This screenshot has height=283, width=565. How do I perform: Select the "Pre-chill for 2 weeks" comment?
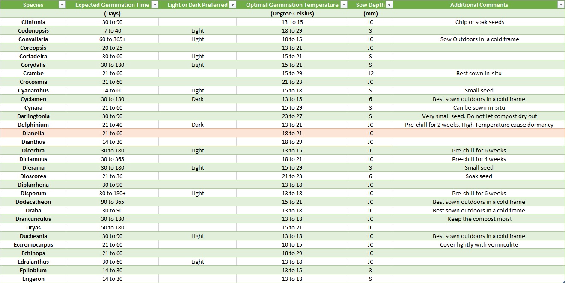[x=479, y=125]
